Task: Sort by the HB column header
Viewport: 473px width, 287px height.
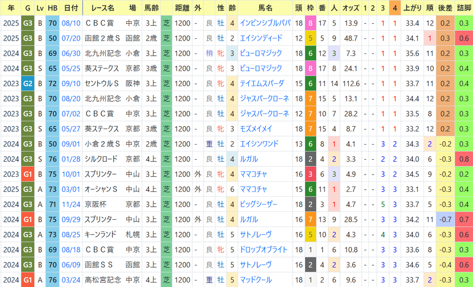Action: [52, 8]
